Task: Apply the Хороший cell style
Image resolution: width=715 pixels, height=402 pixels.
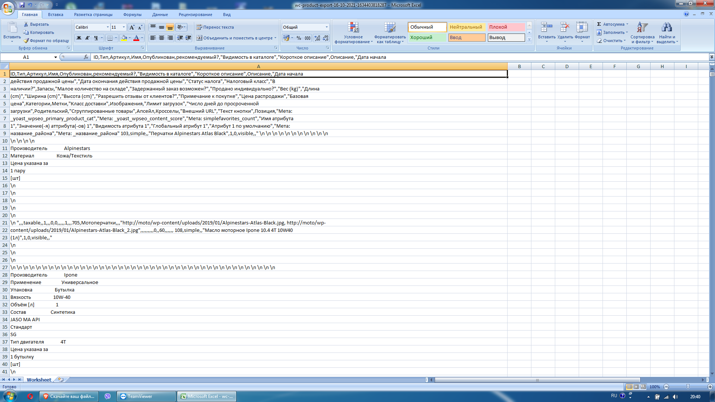Action: click(428, 38)
